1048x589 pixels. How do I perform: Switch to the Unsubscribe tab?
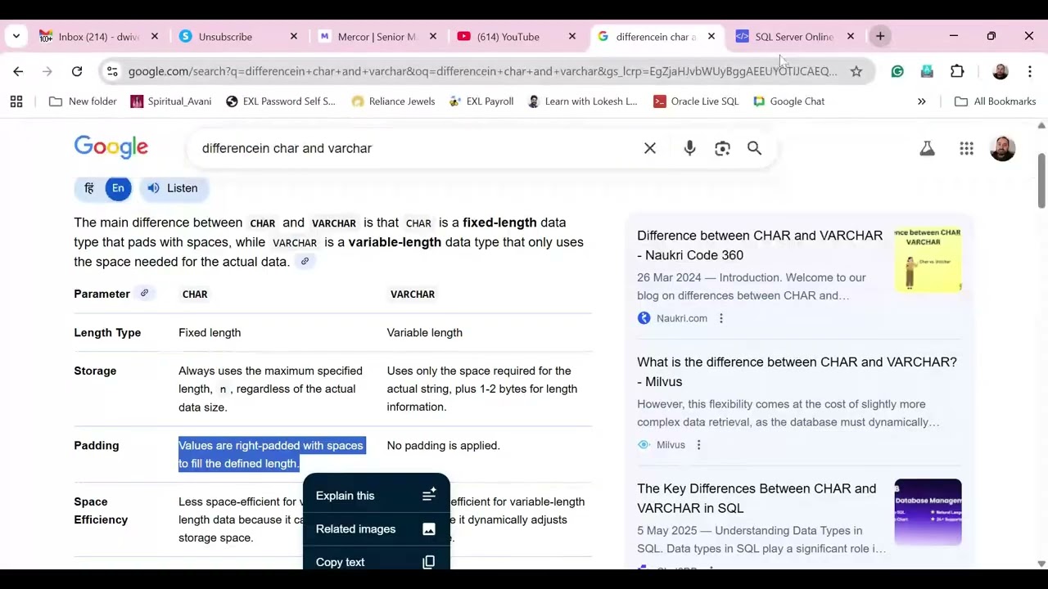pos(237,37)
